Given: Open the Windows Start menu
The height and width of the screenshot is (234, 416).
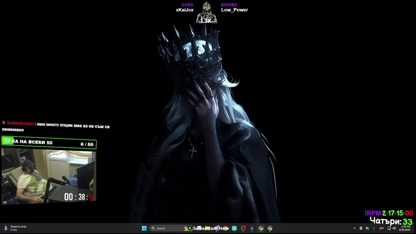Looking at the screenshot, I should [x=144, y=228].
